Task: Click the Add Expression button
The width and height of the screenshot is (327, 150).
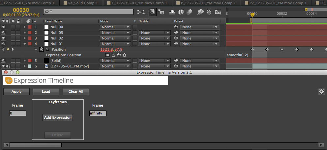Action: point(58,117)
